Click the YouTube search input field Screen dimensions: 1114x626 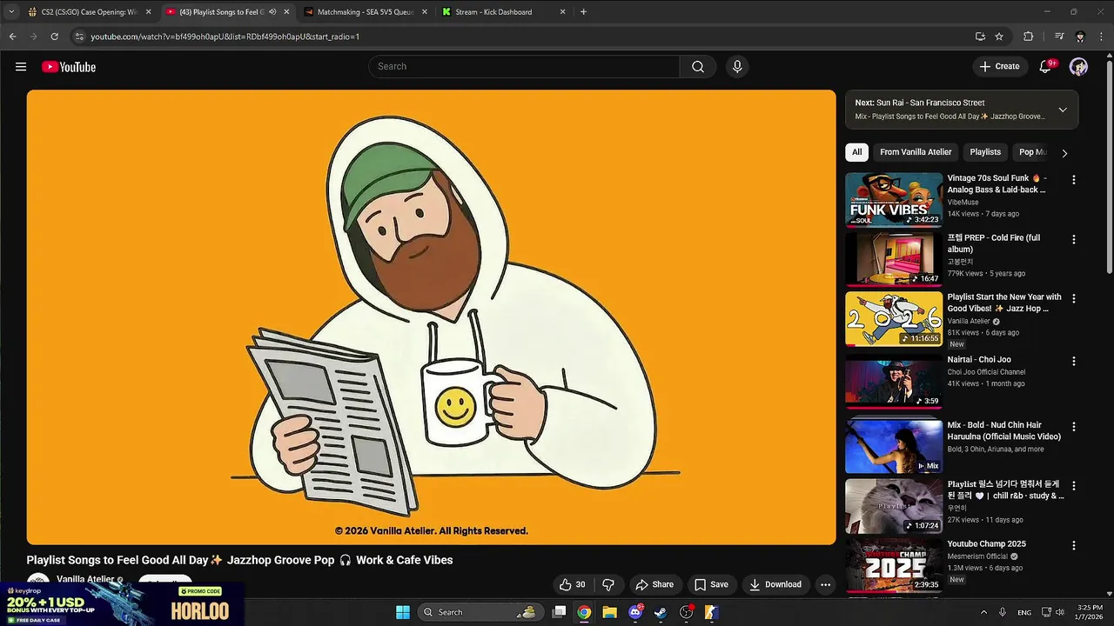(524, 67)
